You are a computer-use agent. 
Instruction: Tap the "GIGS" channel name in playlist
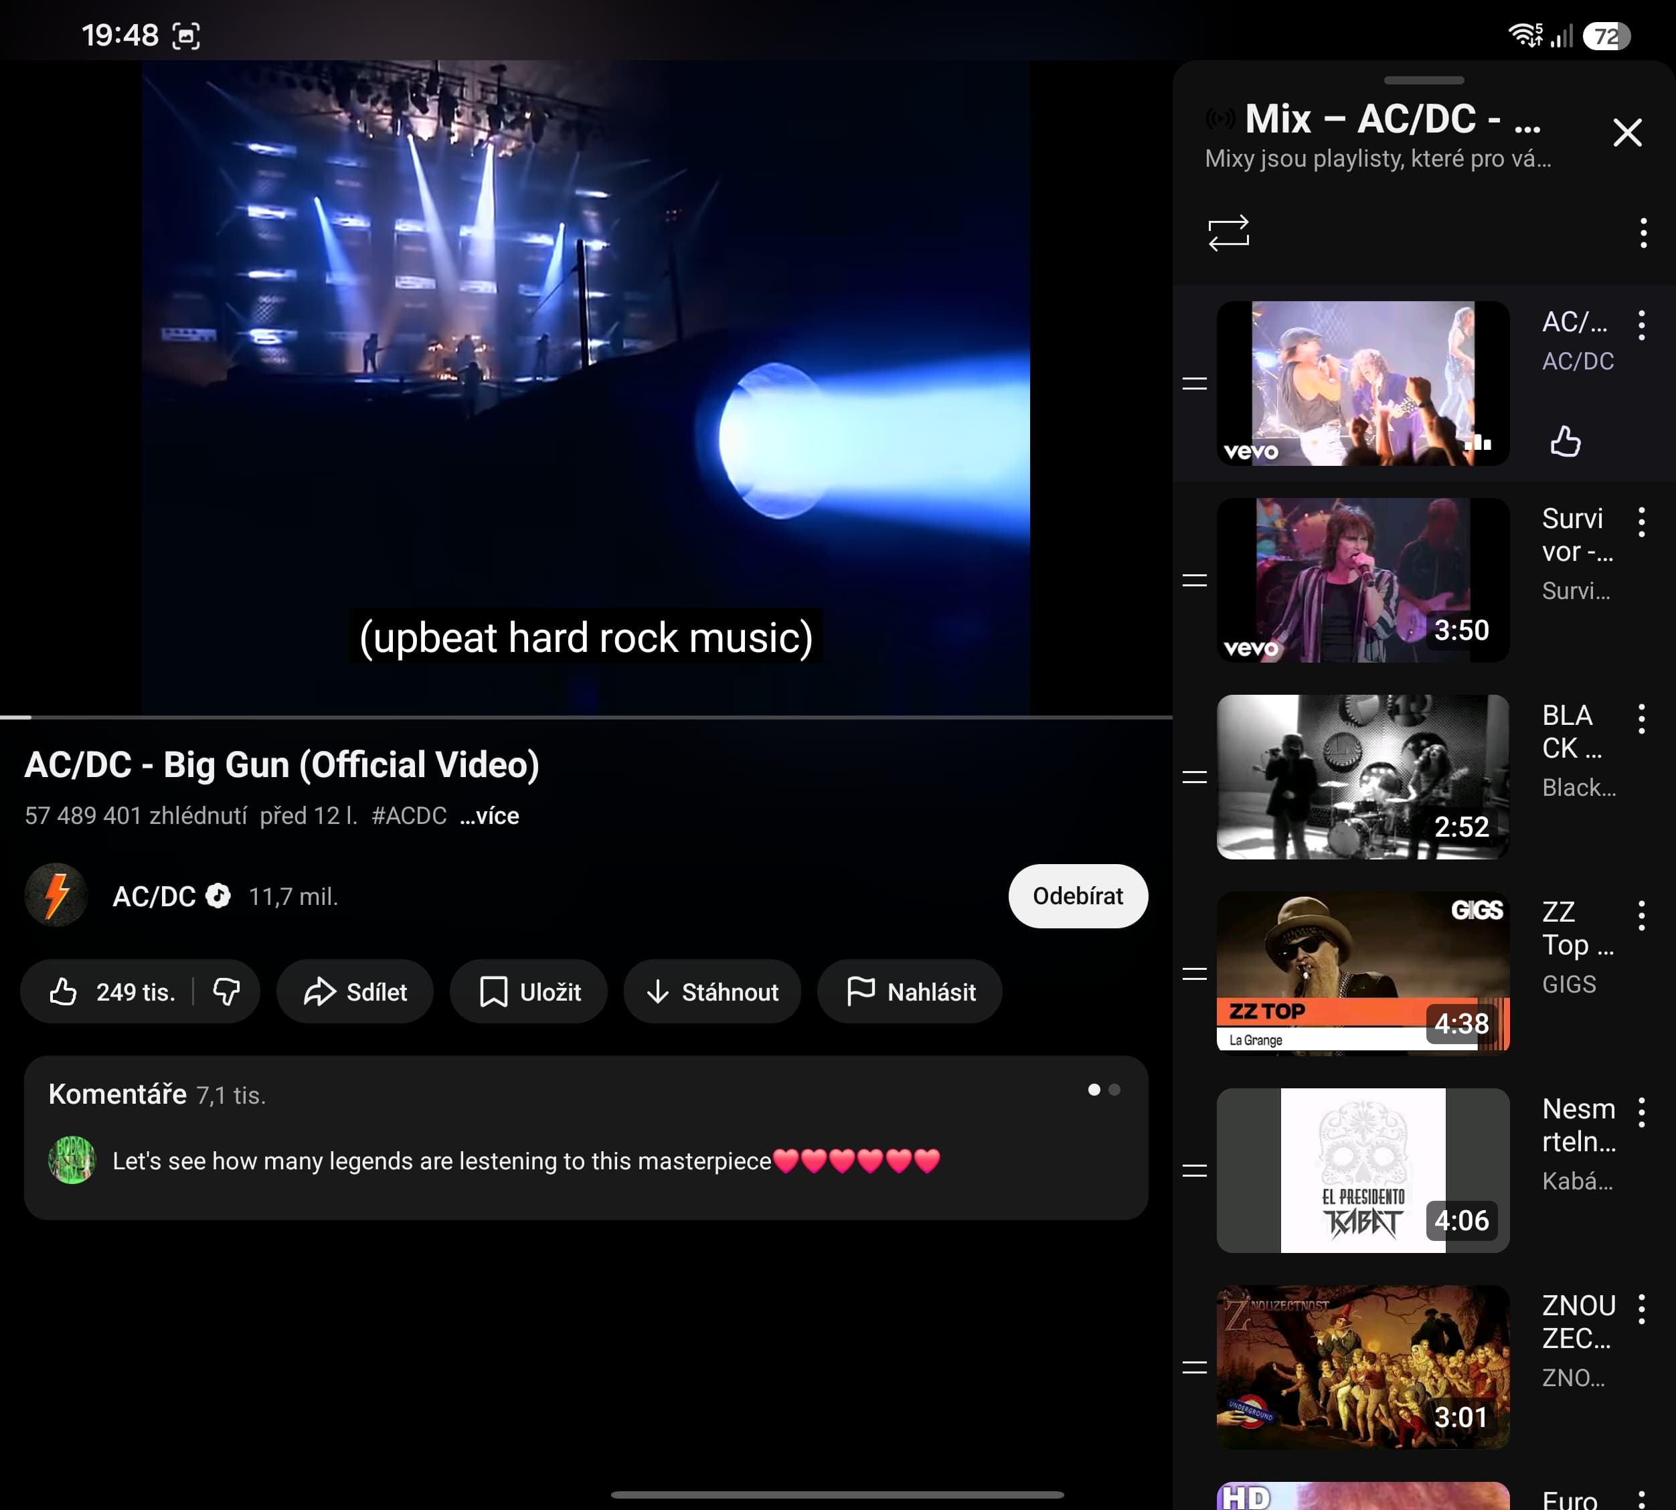pyautogui.click(x=1569, y=984)
